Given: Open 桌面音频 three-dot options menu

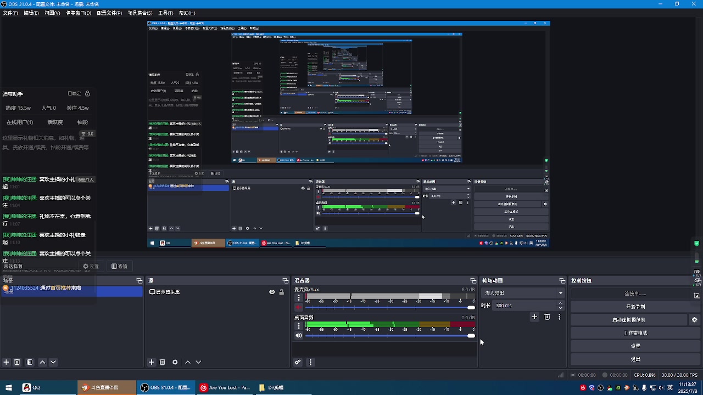Looking at the screenshot, I should pos(299,326).
